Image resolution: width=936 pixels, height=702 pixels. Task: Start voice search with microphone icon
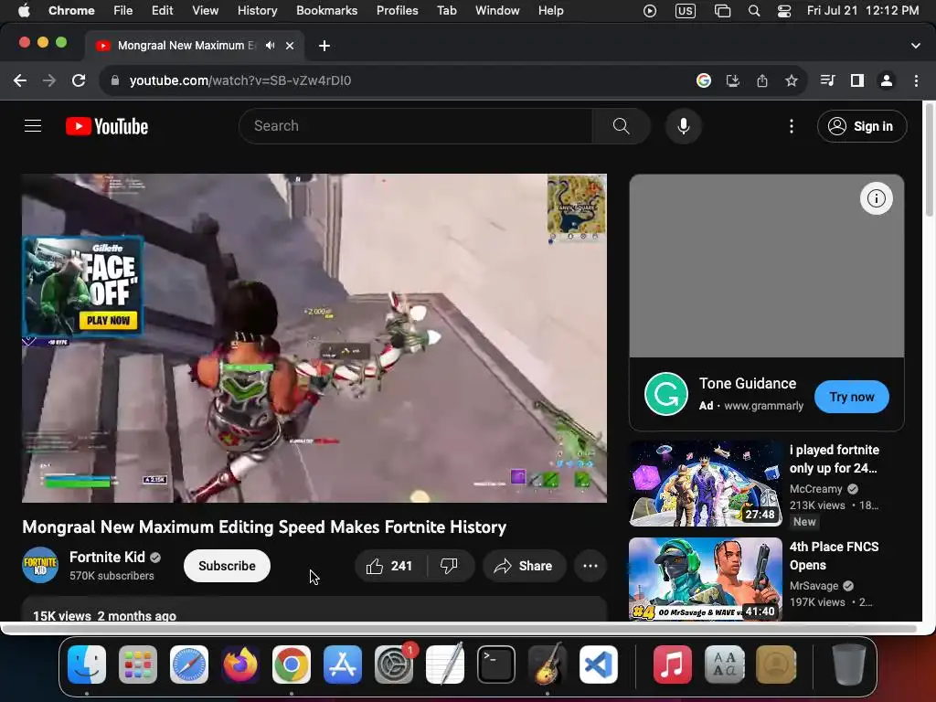tap(684, 126)
